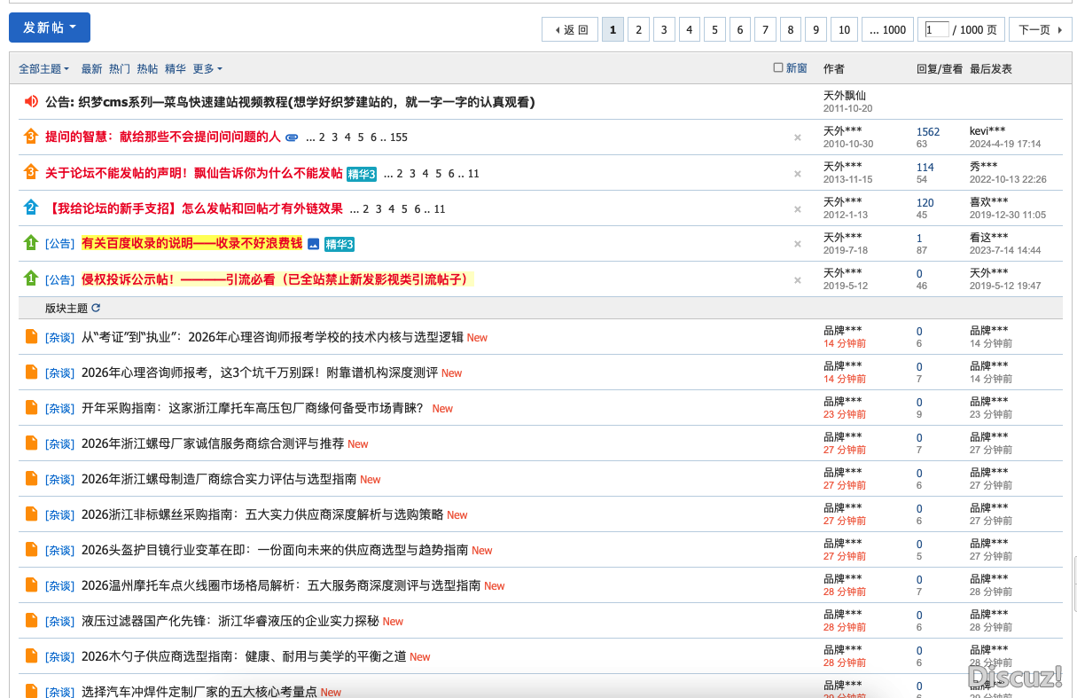Viewport: 1077px width, 698px height.
Task: Switch to the 精华 thread filter
Action: pos(176,68)
